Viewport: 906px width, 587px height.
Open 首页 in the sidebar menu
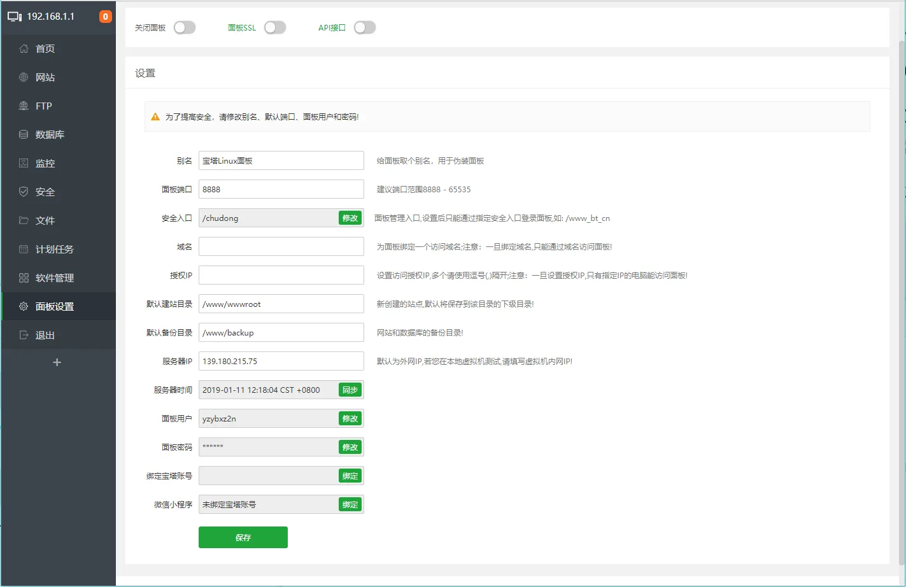pyautogui.click(x=58, y=48)
